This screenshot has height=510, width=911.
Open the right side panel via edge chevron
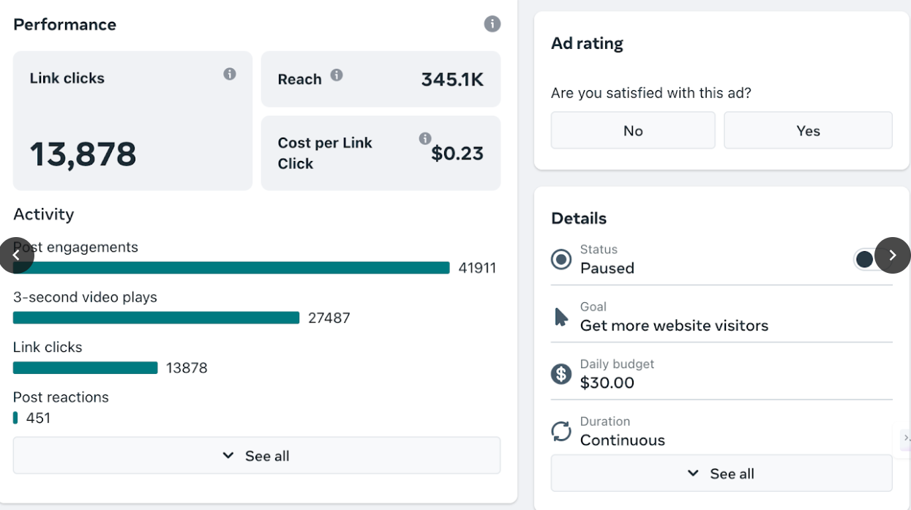click(x=906, y=439)
